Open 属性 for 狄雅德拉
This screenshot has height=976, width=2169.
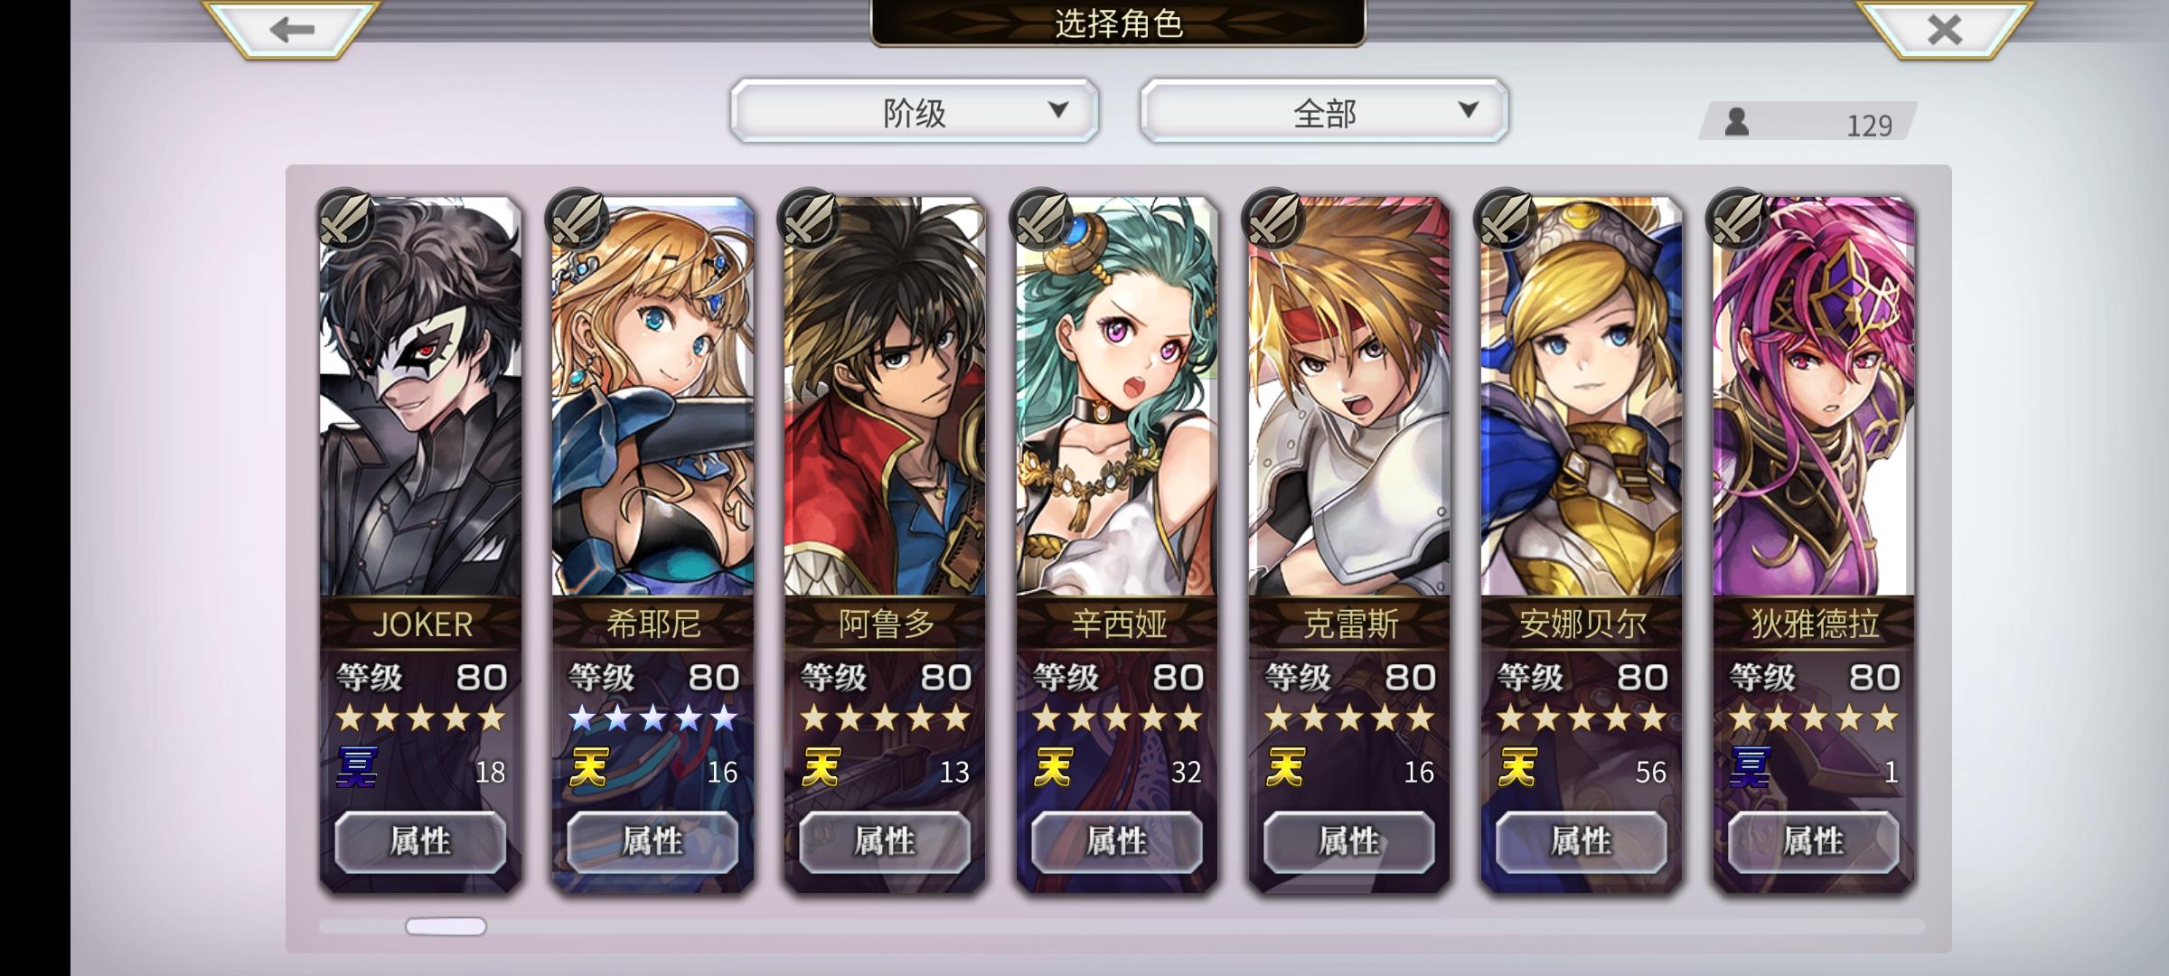(1813, 841)
